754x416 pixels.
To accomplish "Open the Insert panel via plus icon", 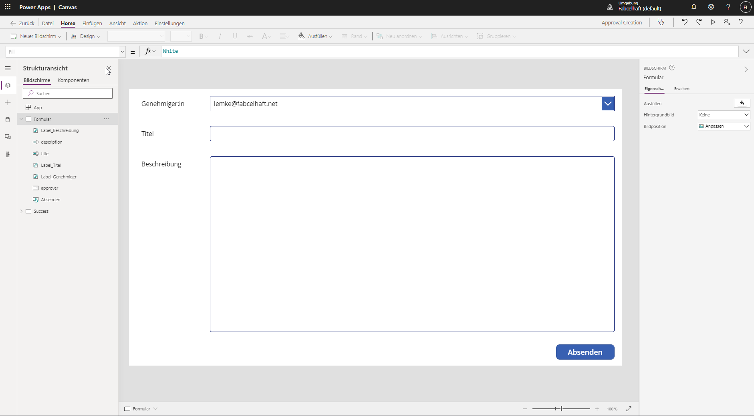I will (x=8, y=102).
